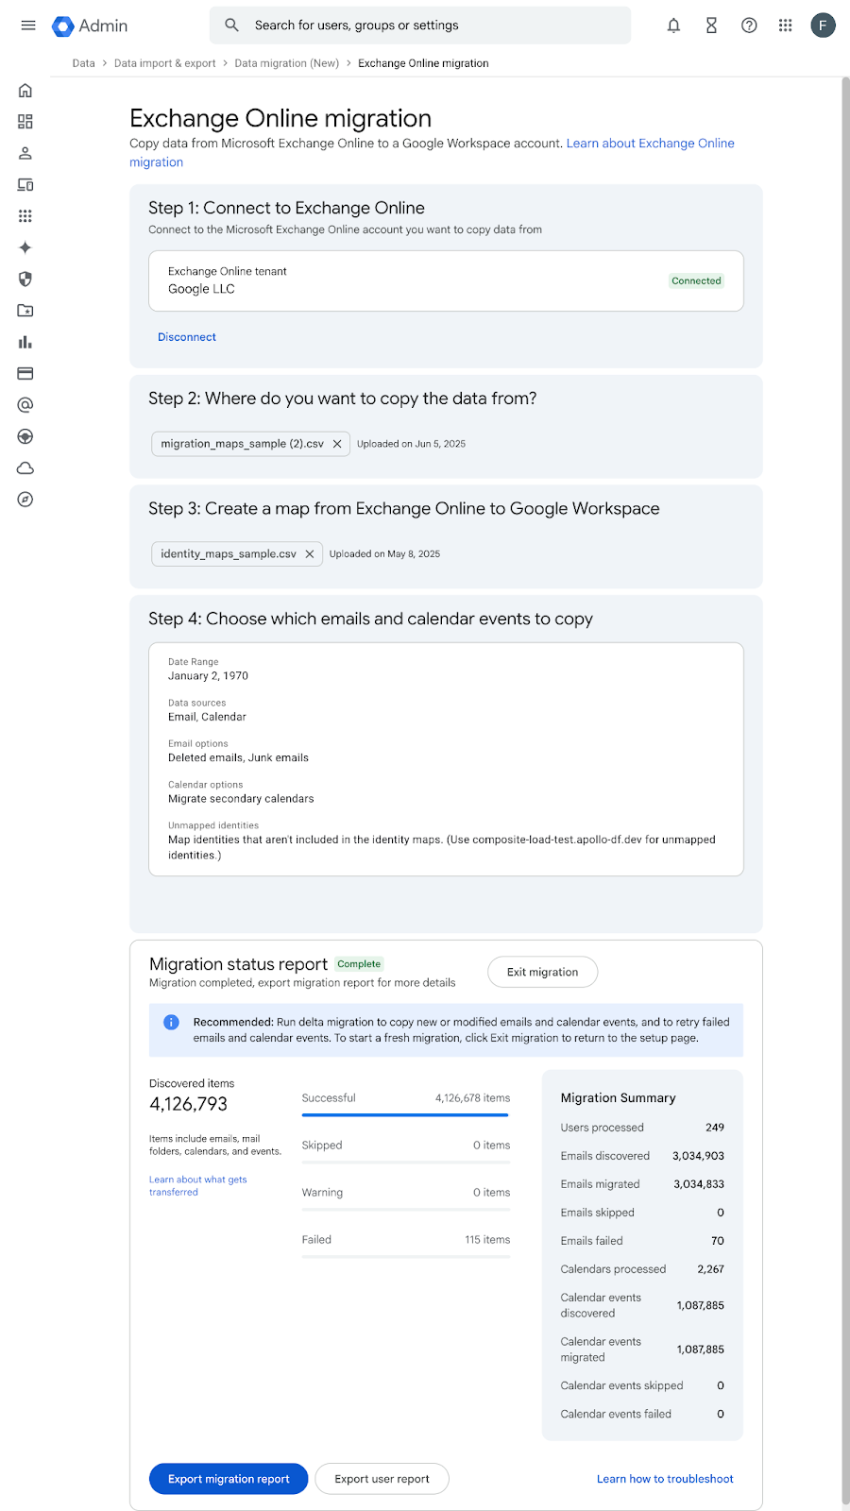Viewport: 850px width, 1511px height.
Task: Click 'Uploaded on Jun 5, 2025' text
Action: (x=411, y=444)
